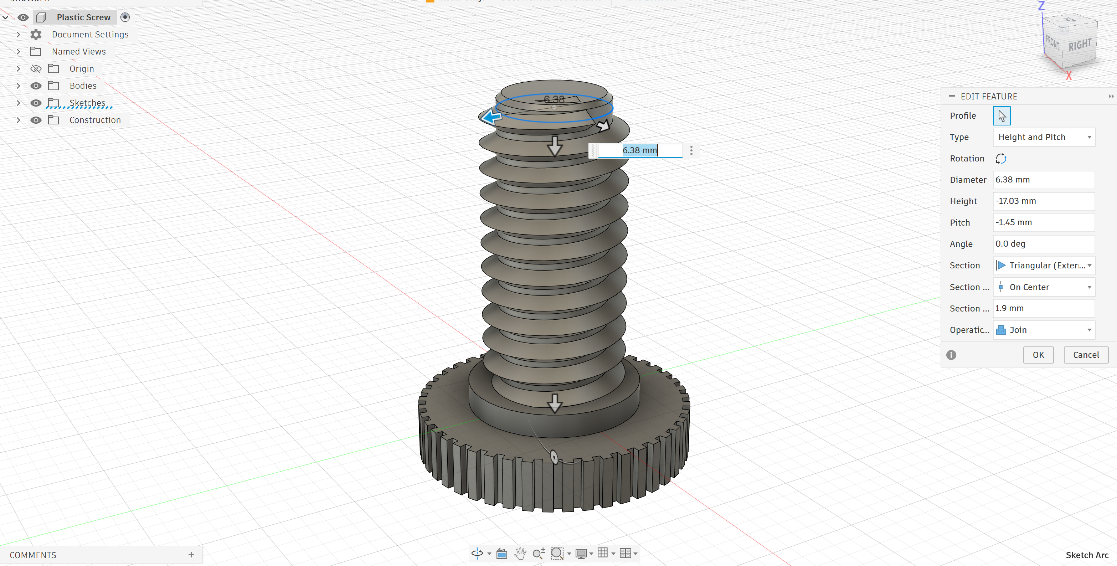
Task: Expand the Named Views node
Action: tap(18, 52)
